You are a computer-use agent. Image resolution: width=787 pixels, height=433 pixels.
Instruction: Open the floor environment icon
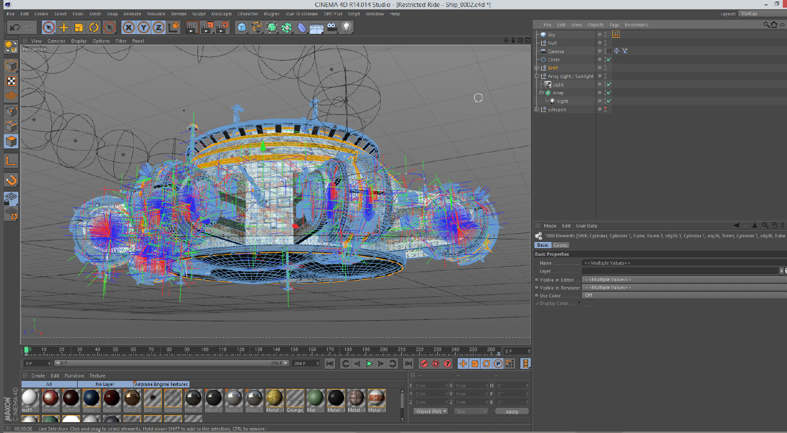pos(316,27)
